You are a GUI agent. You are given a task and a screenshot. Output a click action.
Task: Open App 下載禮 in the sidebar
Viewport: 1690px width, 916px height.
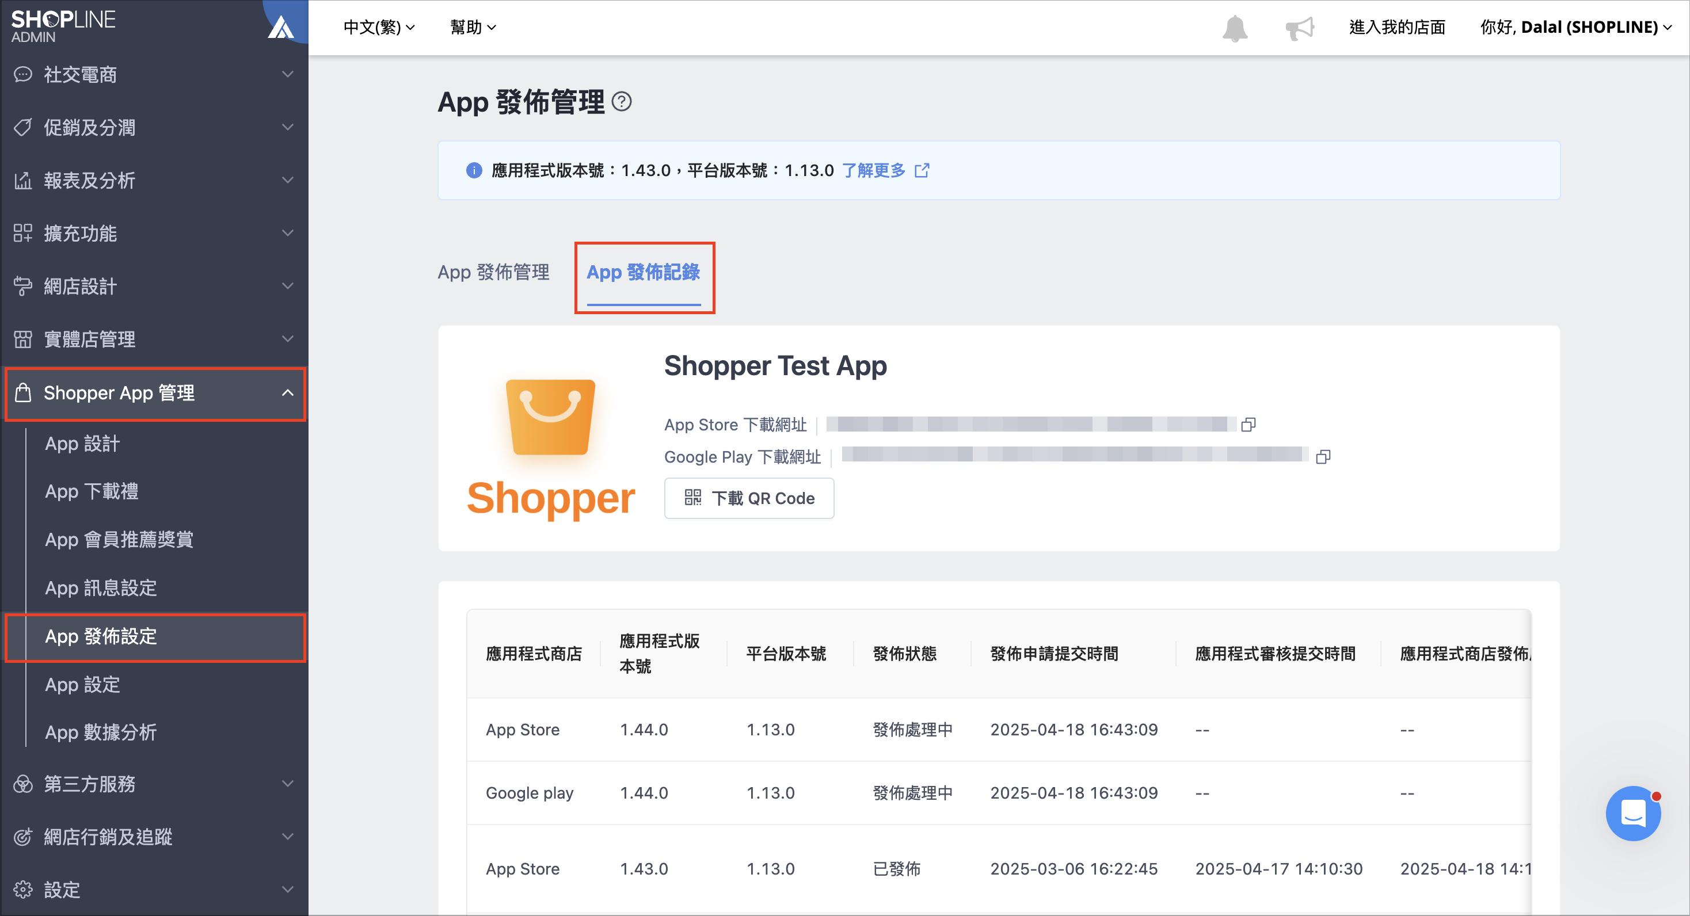(x=92, y=491)
